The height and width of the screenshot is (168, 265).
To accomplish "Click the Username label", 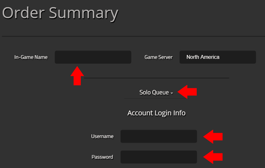I will (102, 136).
